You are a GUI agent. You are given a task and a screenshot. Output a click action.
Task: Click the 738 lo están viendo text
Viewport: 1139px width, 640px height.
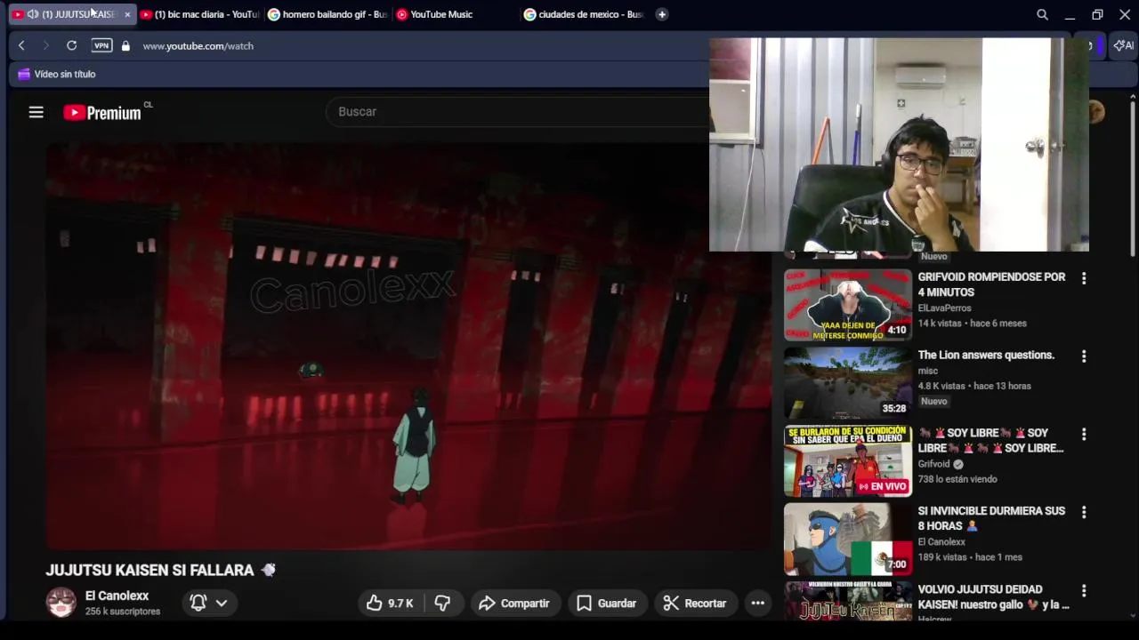pos(957,479)
